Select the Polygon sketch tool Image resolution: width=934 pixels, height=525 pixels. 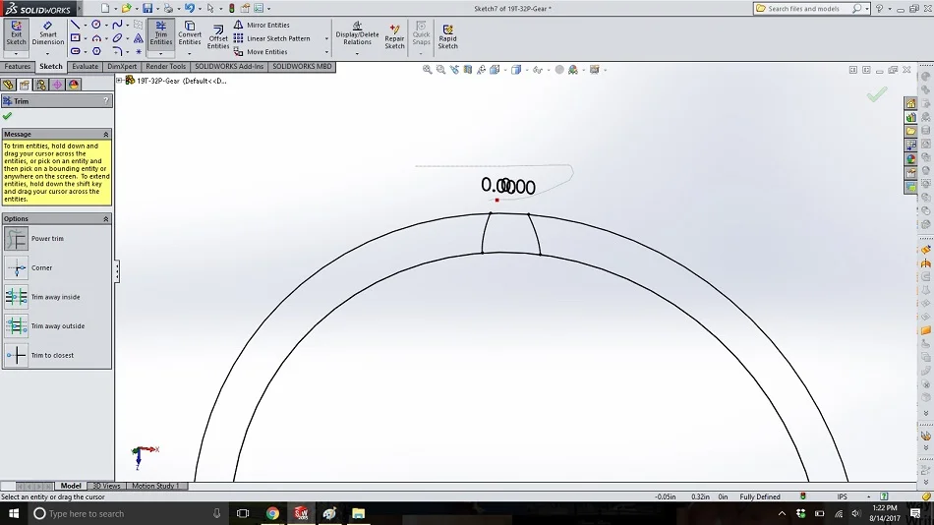[x=96, y=51]
